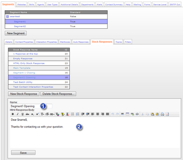Toggle bold formatting in the editor toolbar

(13, 114)
